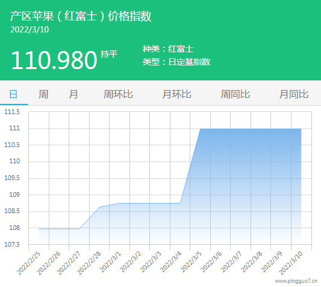
Task: Click the 2022/3/5 x-axis date label
Action: point(191,262)
